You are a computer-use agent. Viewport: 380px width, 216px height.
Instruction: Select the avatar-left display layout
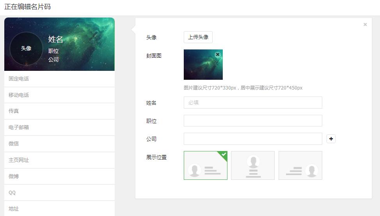206,165
